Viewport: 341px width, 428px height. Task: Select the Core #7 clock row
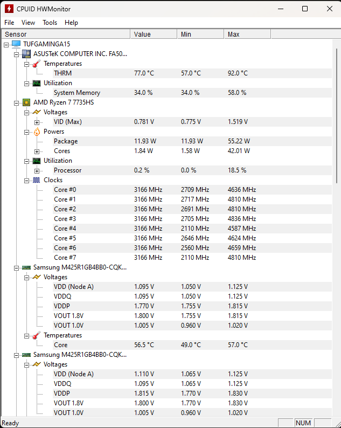coord(192,258)
